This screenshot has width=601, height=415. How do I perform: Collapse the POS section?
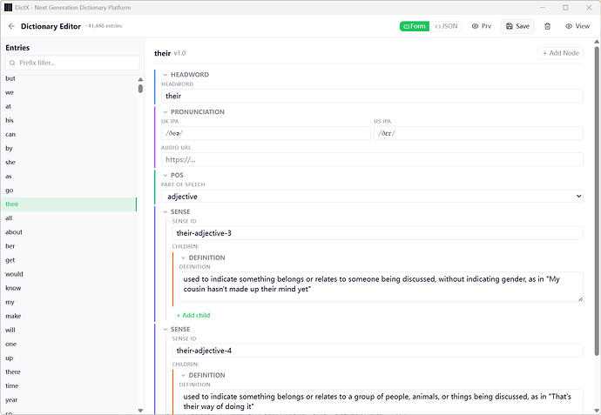coord(165,175)
